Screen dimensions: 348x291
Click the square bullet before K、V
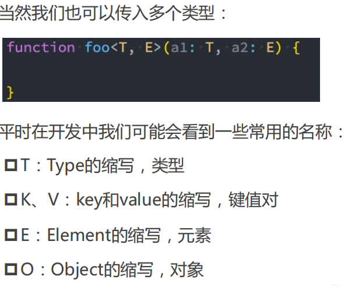[x=11, y=200]
